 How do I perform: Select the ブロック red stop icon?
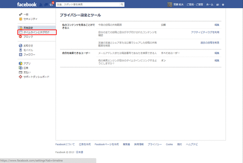(x=21, y=37)
